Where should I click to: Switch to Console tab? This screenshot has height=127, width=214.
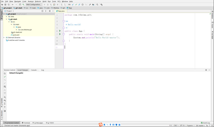point(34,70)
